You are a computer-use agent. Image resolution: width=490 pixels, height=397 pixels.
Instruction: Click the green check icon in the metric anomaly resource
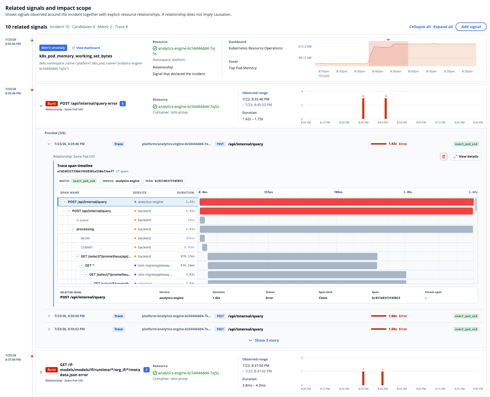[x=155, y=48]
